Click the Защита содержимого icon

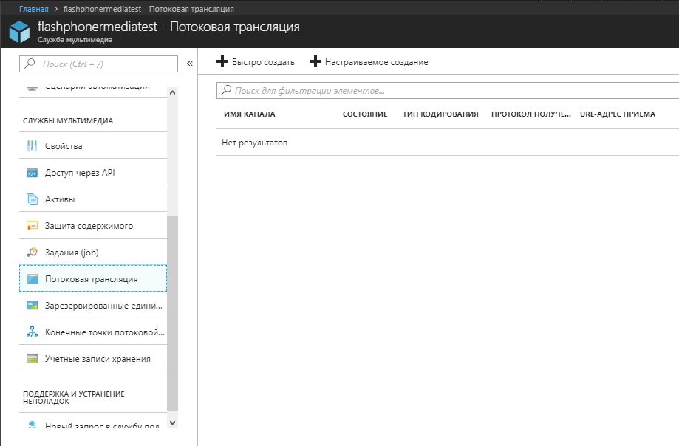tap(32, 226)
